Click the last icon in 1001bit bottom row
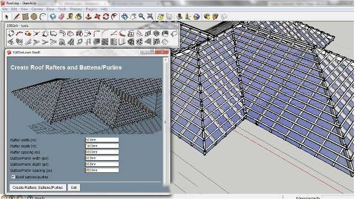This screenshot has height=201, width=355. [x=165, y=42]
